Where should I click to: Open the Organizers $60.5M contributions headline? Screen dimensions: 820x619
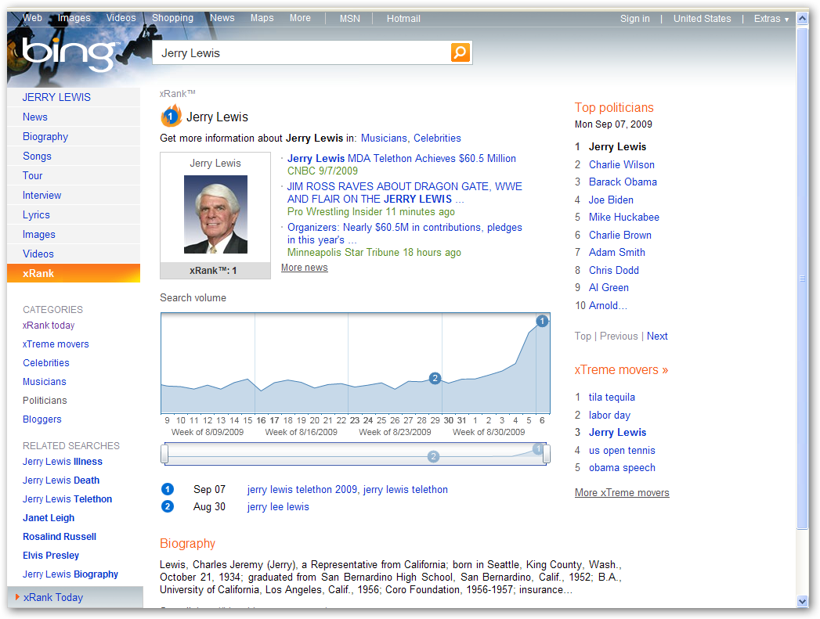click(405, 233)
